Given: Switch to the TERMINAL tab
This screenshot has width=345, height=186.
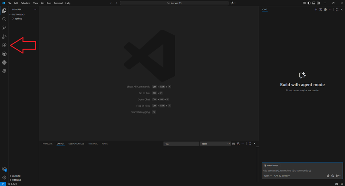Looking at the screenshot, I should [x=93, y=144].
